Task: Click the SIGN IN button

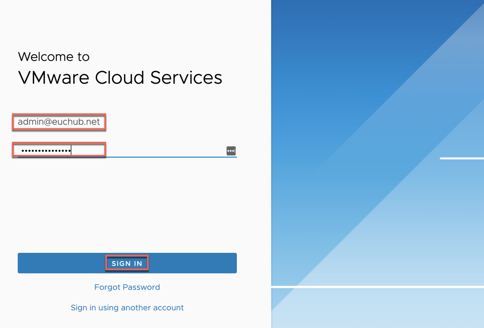Action: click(x=127, y=263)
